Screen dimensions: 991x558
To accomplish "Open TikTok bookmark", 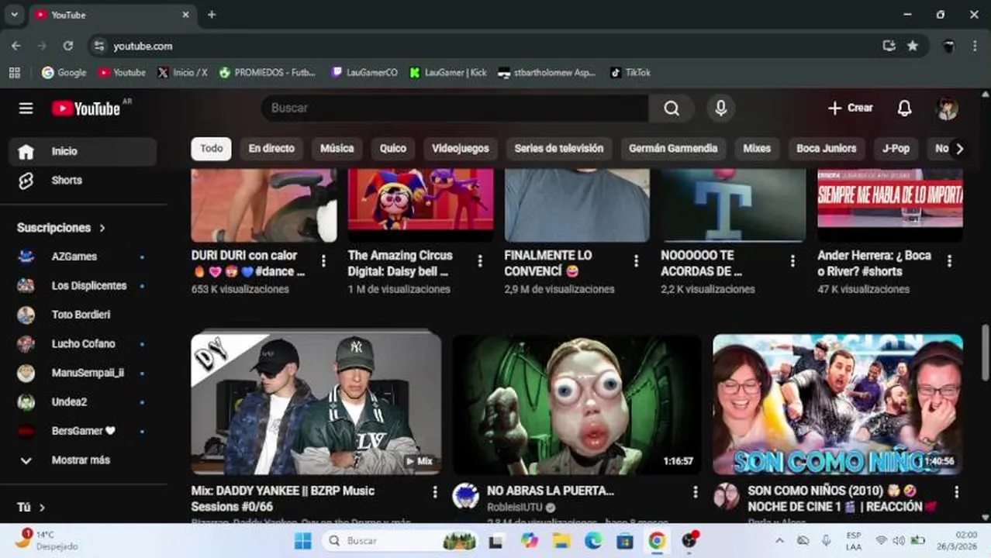I will (630, 73).
